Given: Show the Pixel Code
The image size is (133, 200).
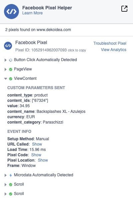Looking at the screenshot, I should coord(36,155).
